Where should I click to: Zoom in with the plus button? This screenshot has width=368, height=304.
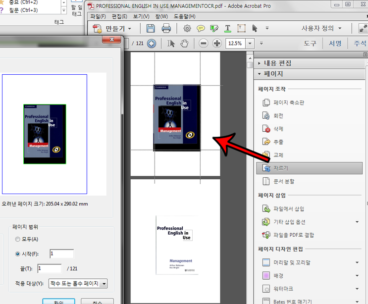tap(217, 44)
